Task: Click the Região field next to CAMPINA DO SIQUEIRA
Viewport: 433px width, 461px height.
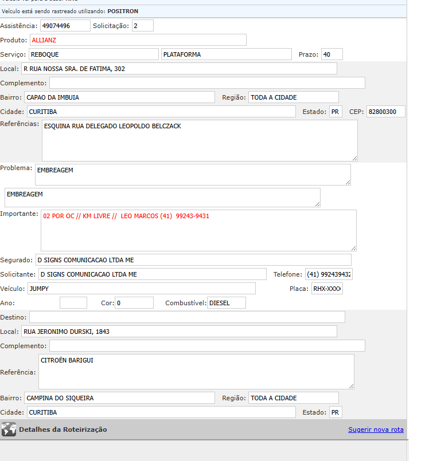Action: pyautogui.click(x=294, y=398)
